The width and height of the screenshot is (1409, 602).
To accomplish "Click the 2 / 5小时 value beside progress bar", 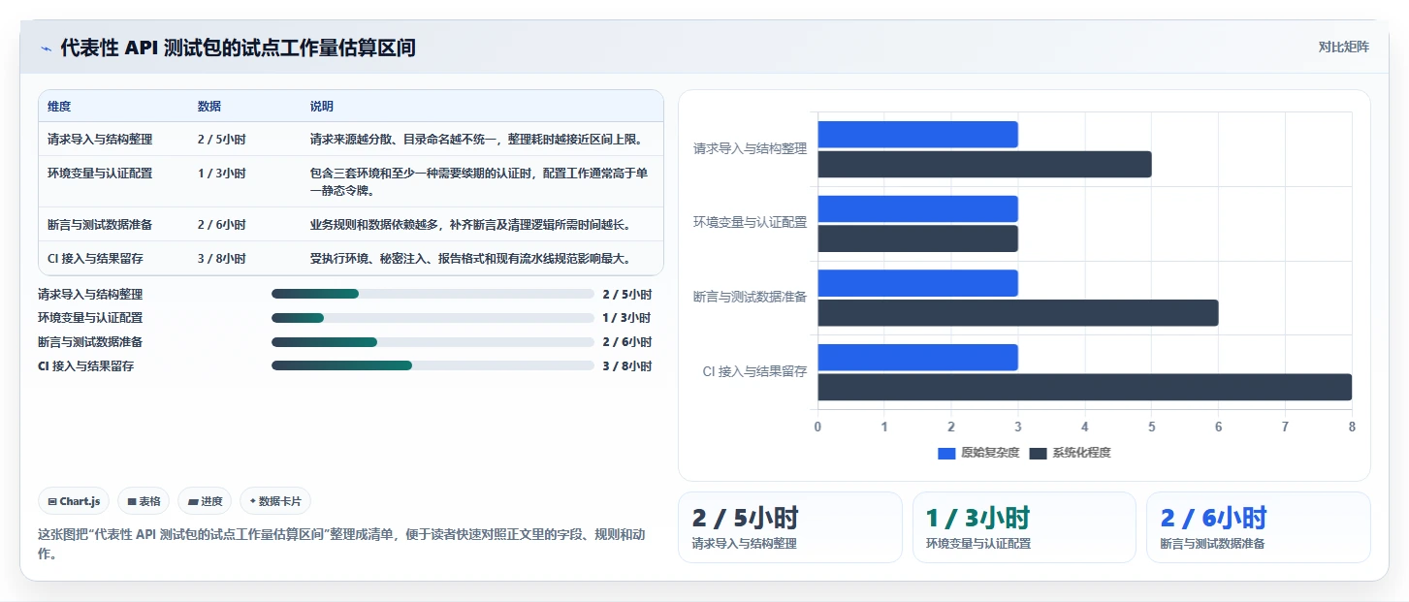I will pyautogui.click(x=626, y=294).
